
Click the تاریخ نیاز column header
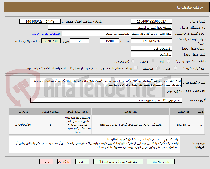pos(23,112)
